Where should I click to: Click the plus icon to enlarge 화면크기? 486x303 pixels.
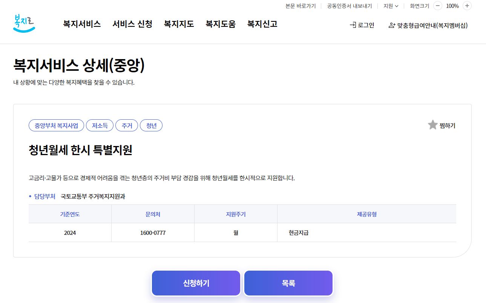click(x=467, y=6)
